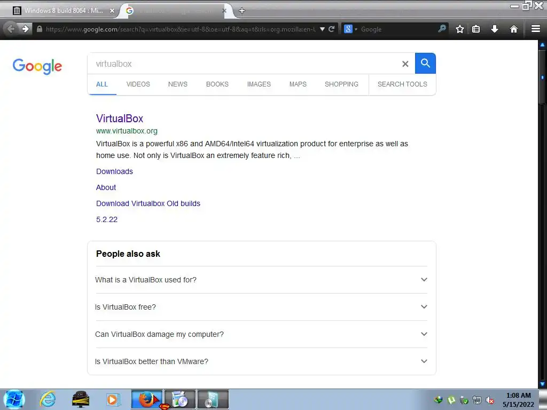Click the muted volume tray icon
This screenshot has width=547, height=410.
[490, 400]
